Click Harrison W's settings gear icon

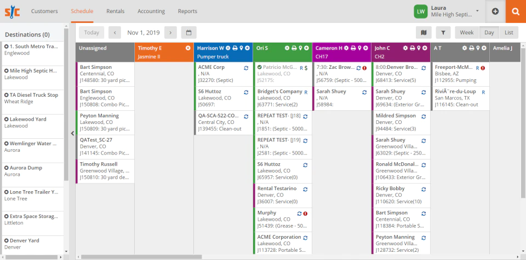pyautogui.click(x=228, y=48)
